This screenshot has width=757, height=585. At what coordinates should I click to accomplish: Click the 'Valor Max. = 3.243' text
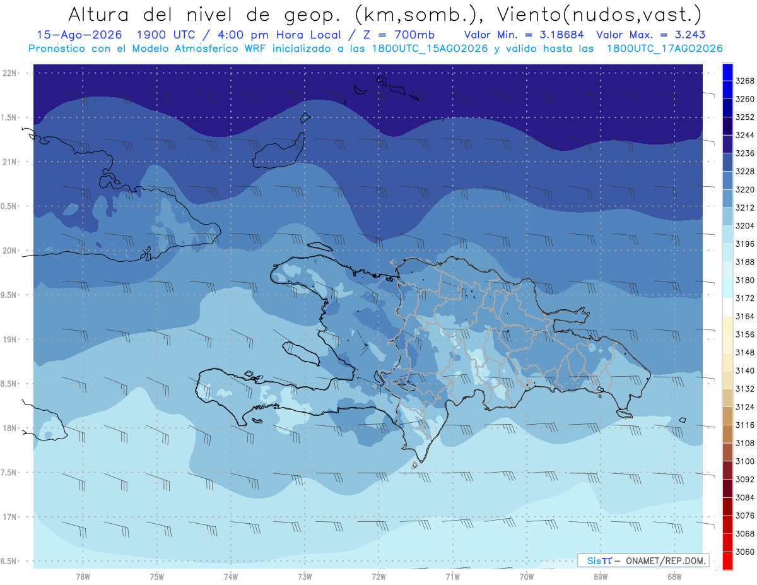(x=650, y=35)
